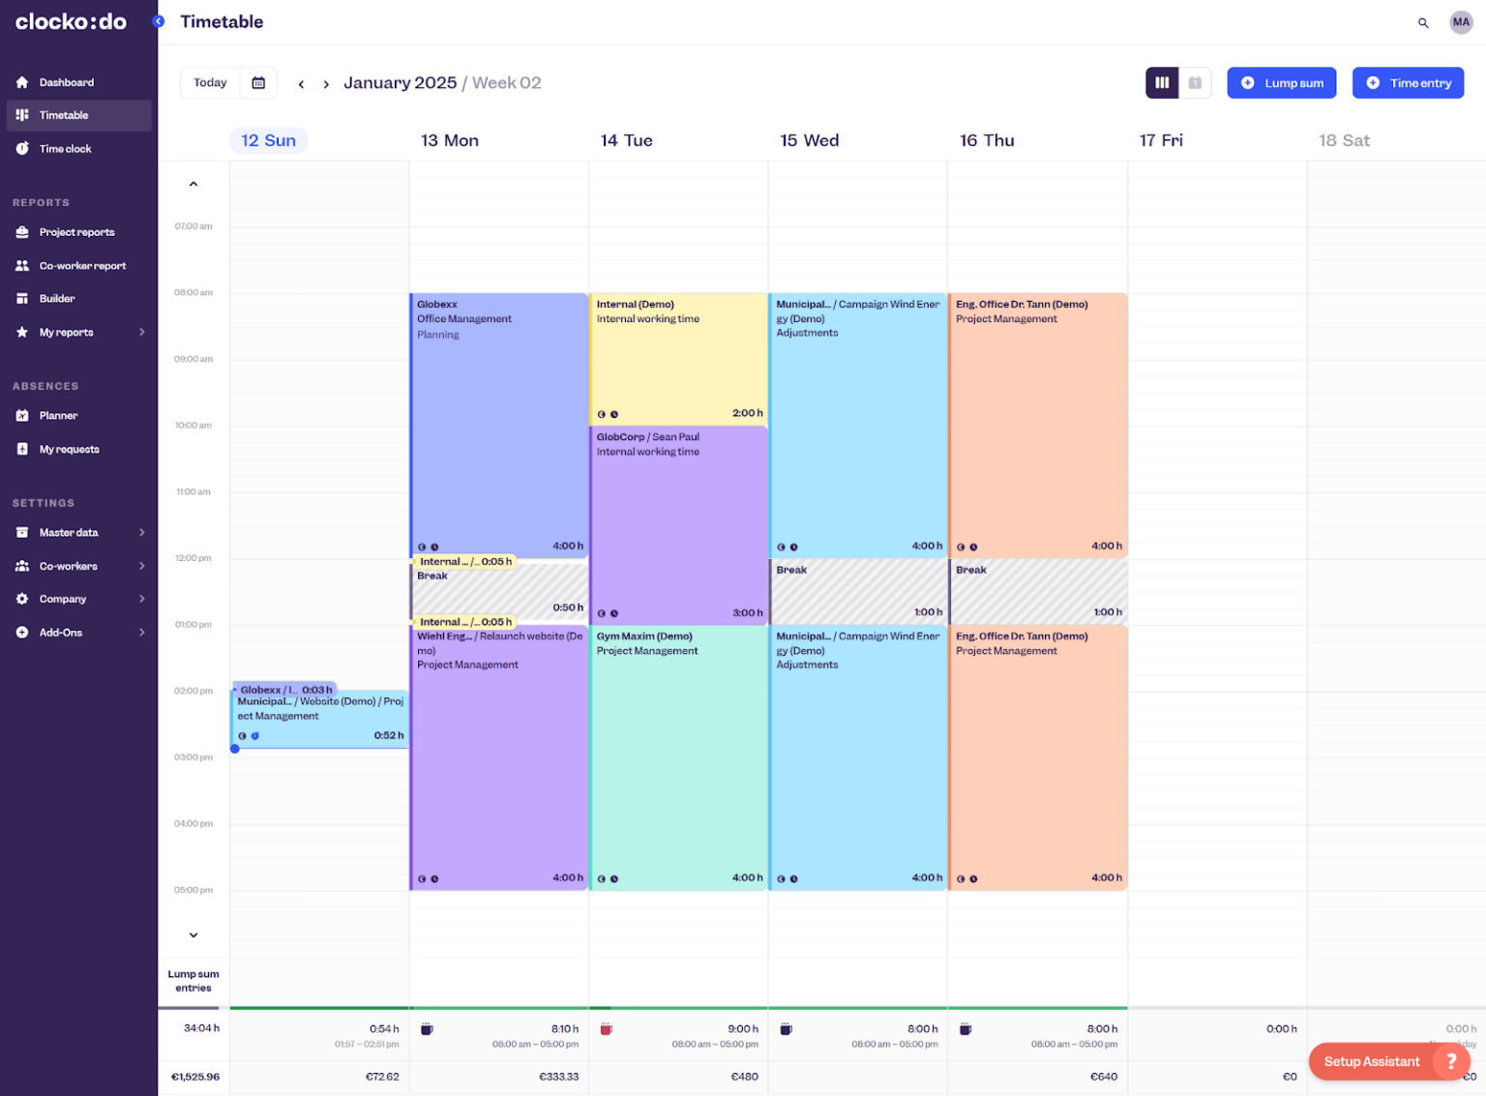1486x1096 pixels.
Task: Click the green hours bar above Monday's total
Action: [x=499, y=1006]
